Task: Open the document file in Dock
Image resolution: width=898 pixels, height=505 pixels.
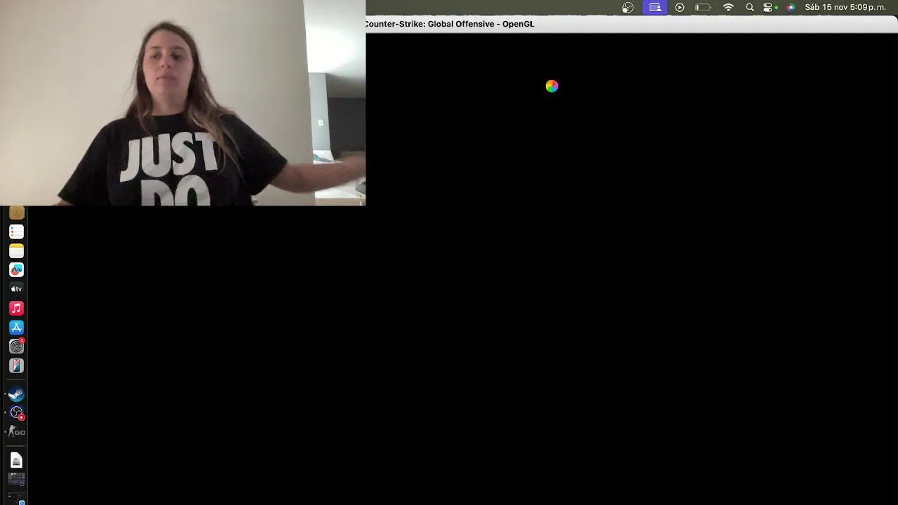Action: pos(16,461)
